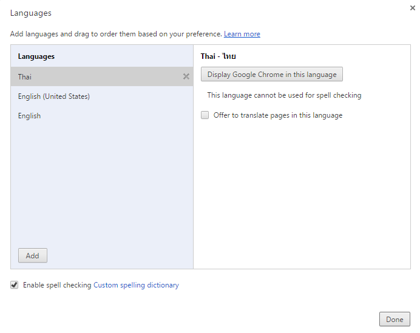The width and height of the screenshot is (420, 333).
Task: Click the Languages list column header
Action: 36,56
